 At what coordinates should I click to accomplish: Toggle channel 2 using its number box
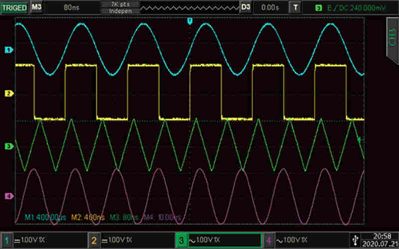click(x=93, y=240)
